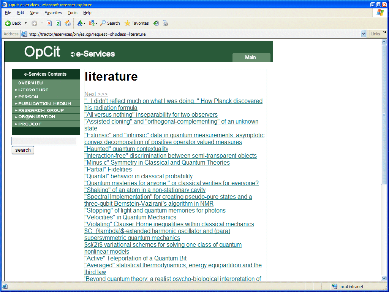The image size is (389, 292).
Task: Click the search button
Action: coord(23,150)
